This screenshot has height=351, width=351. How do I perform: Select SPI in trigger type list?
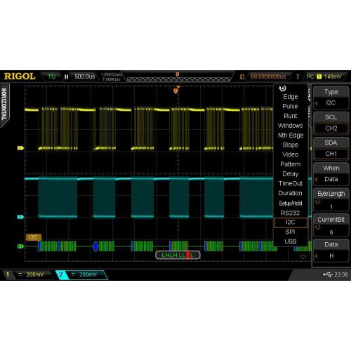click(x=290, y=232)
